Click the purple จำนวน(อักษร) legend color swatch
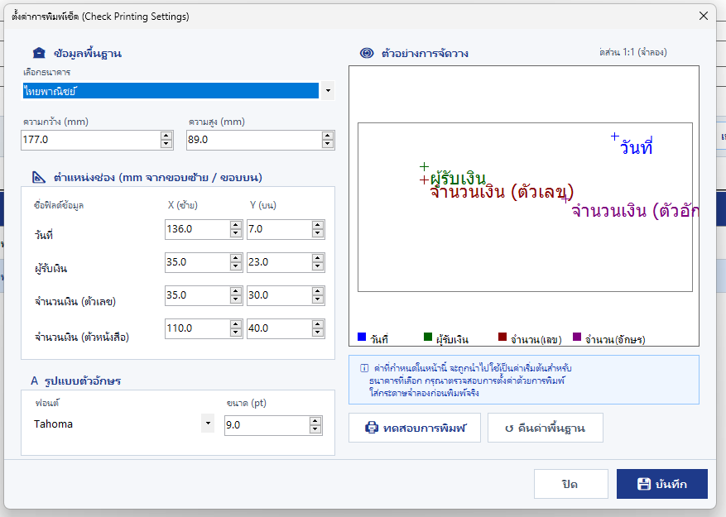Image resolution: width=726 pixels, height=517 pixels. (x=577, y=337)
